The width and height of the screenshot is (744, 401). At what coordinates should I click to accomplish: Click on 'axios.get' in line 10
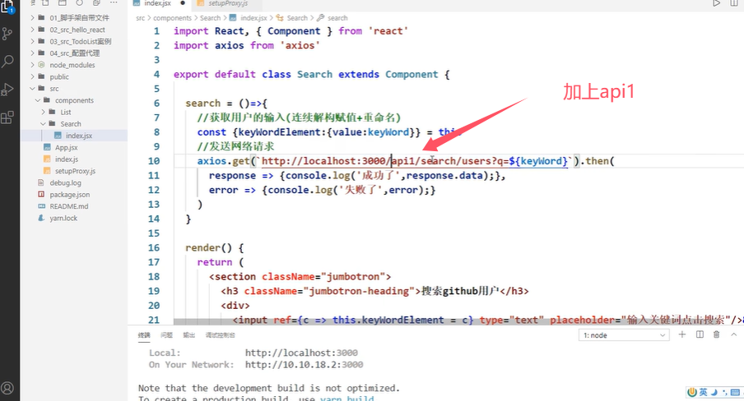(x=224, y=161)
